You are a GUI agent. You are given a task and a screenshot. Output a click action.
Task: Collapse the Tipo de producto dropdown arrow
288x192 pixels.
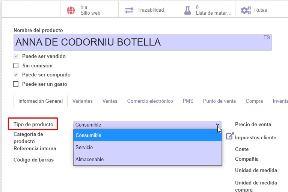coord(218,125)
